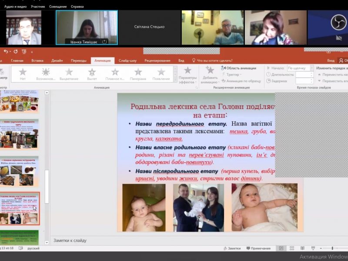Click the Undo arrow in quick access toolbar
348x261 pixels.
(x=5, y=51)
